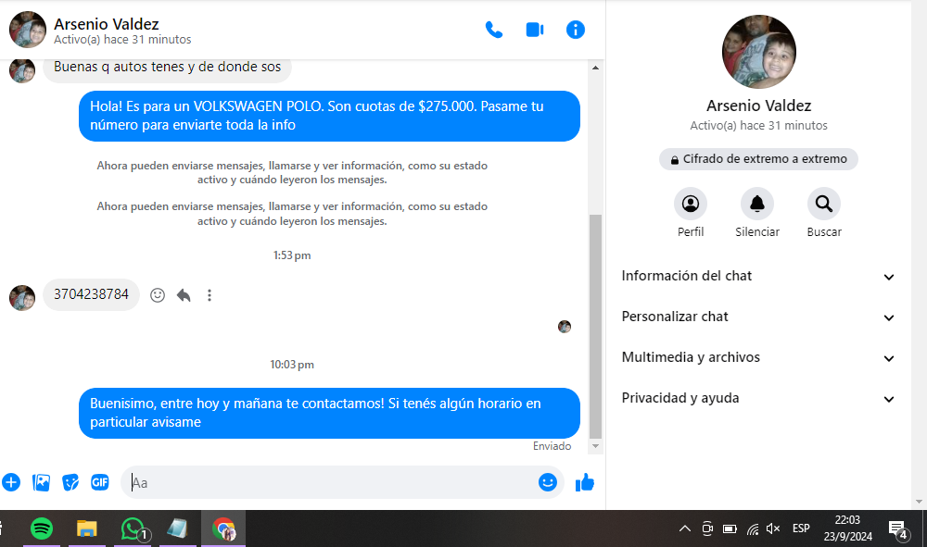Attach a photo or file to message

[x=41, y=482]
